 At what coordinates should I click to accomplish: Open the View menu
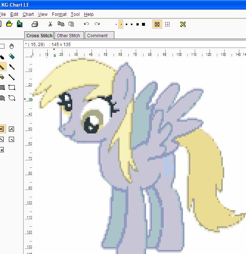pyautogui.click(x=43, y=14)
